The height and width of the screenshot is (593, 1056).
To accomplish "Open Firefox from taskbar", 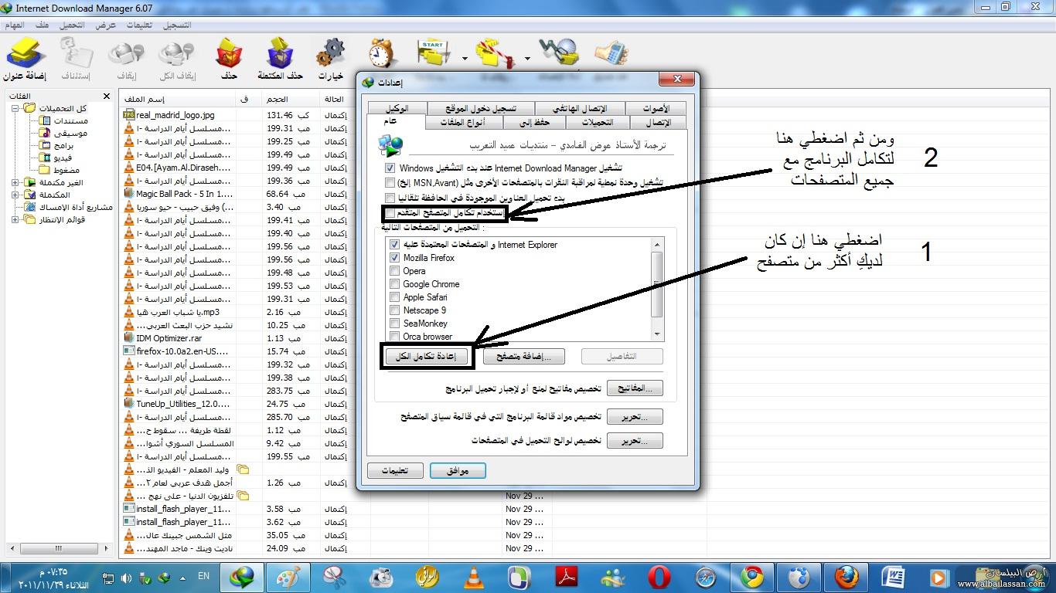I will 847,577.
